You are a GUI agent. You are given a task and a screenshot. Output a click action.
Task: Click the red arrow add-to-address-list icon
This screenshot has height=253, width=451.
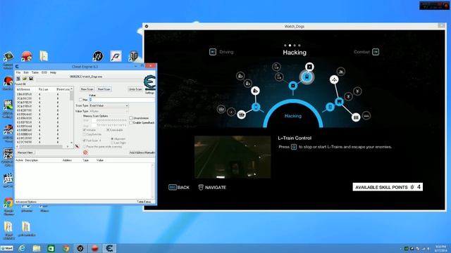(77, 146)
